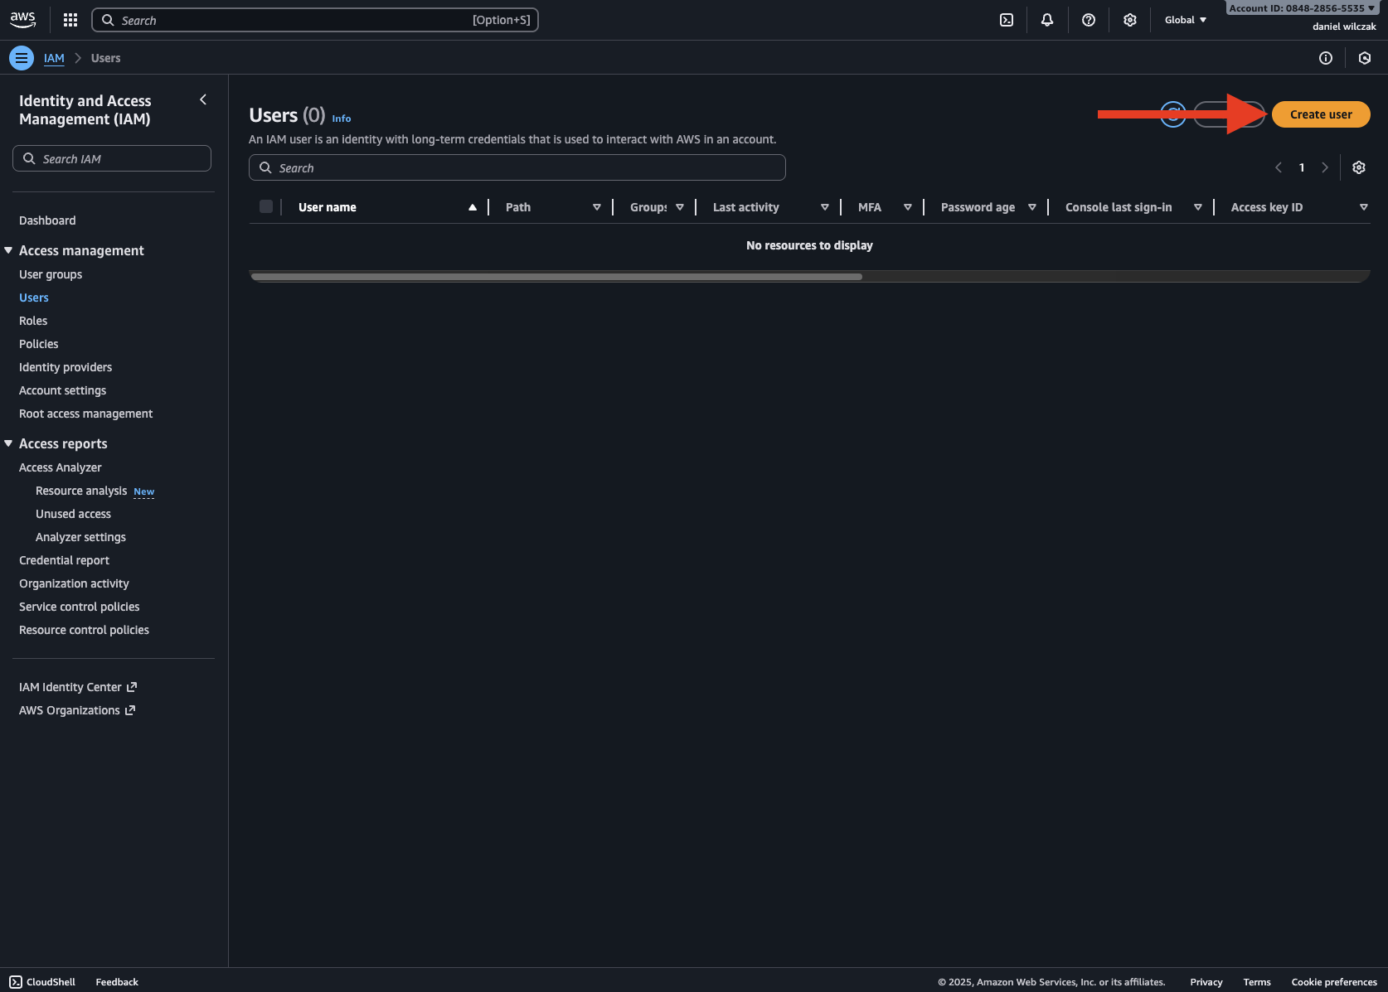Launch CloudShell from the top bar icon
The width and height of the screenshot is (1388, 992).
point(1006,20)
